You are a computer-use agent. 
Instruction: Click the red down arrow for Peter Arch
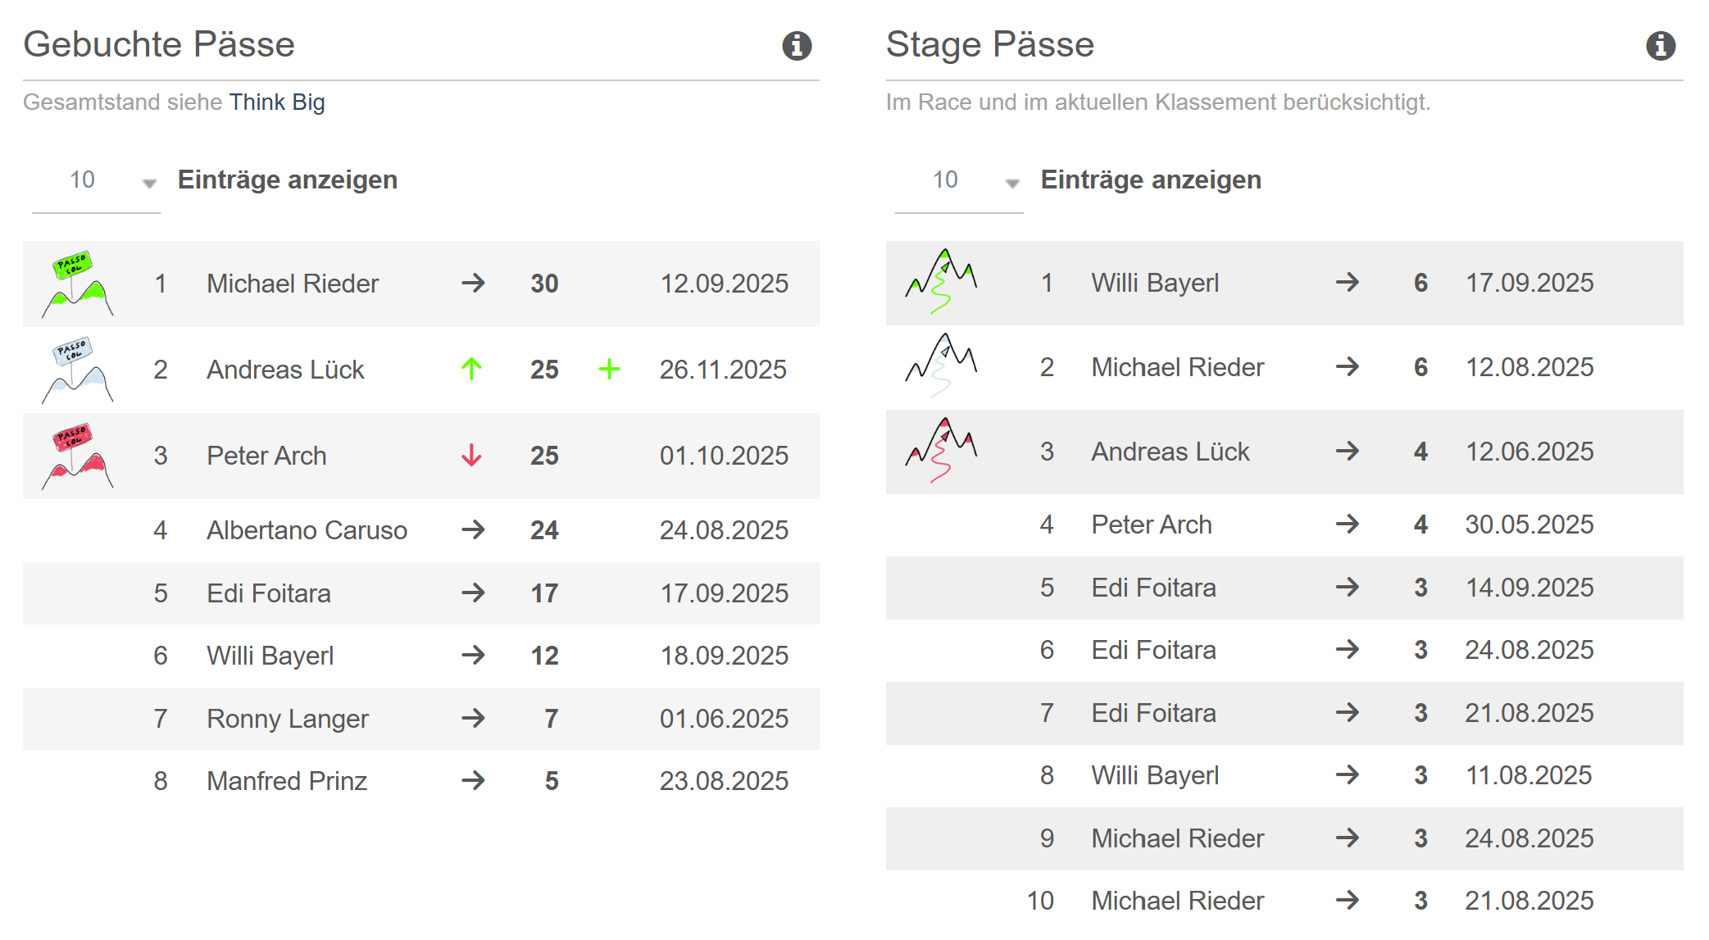[x=471, y=456]
